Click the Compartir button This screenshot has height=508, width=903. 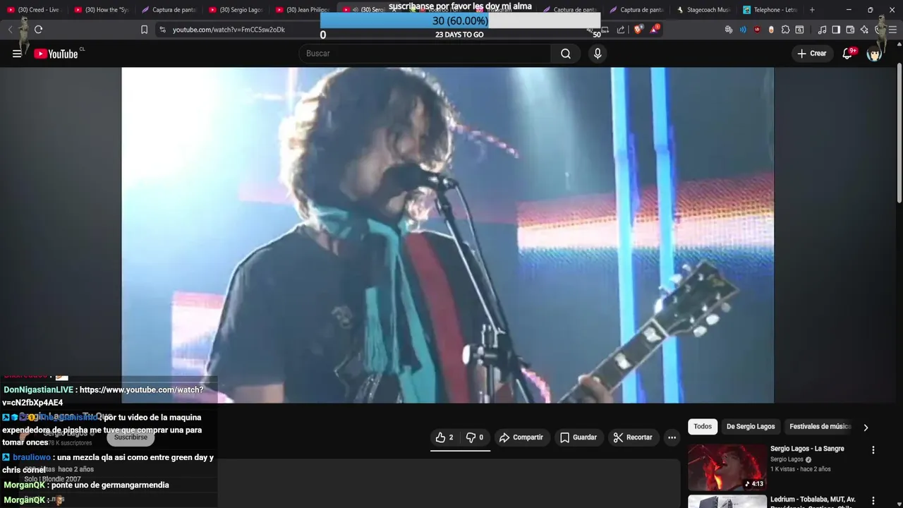[x=521, y=437]
